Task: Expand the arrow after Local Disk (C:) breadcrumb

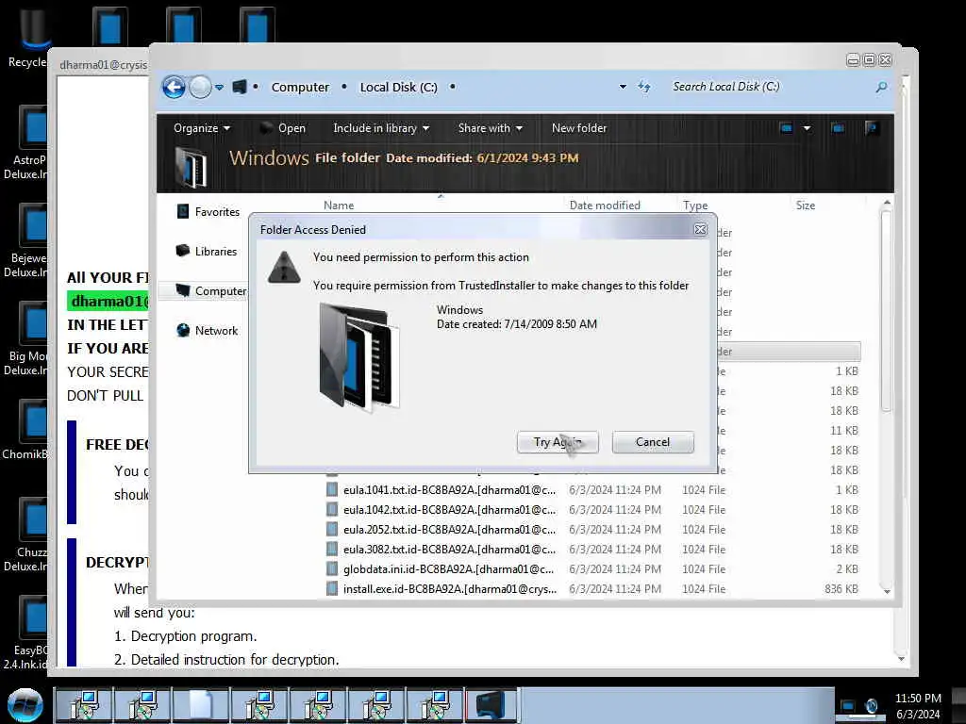Action: pos(452,87)
